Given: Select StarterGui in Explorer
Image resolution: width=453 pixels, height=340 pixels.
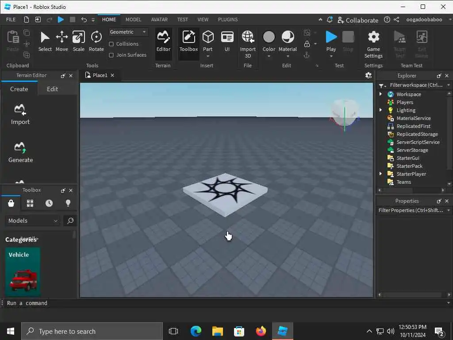Looking at the screenshot, I should pos(407,158).
